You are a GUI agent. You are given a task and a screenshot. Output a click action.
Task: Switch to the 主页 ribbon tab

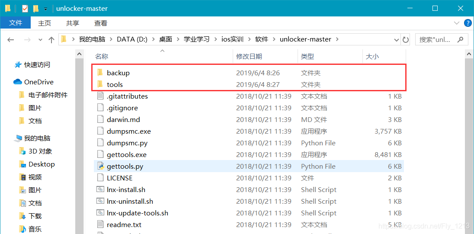pyautogui.click(x=45, y=23)
